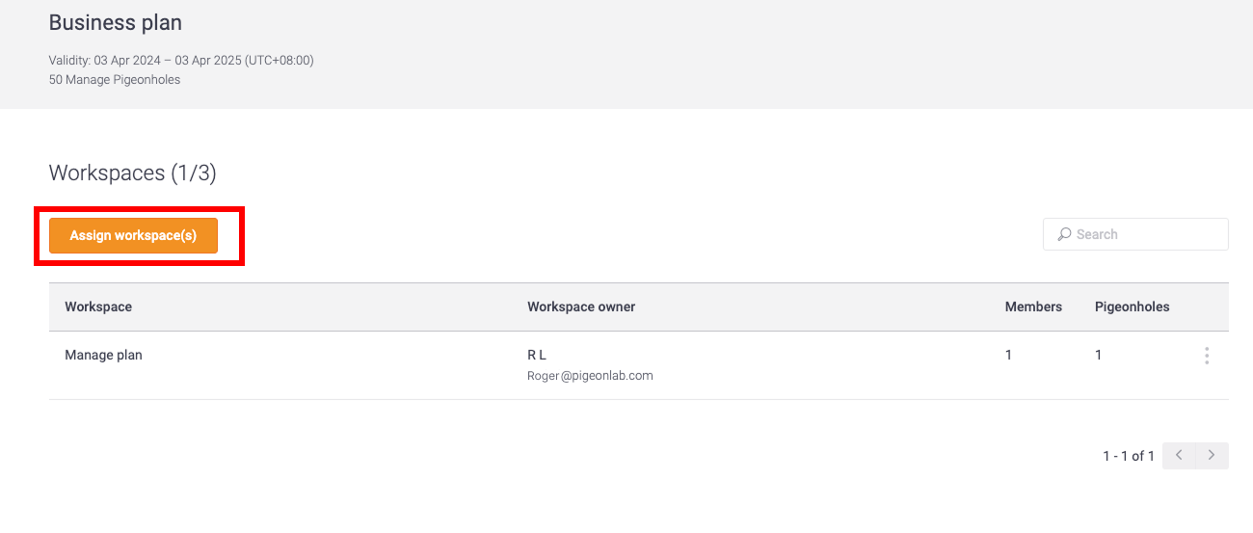Click the Workspace column header

click(98, 306)
